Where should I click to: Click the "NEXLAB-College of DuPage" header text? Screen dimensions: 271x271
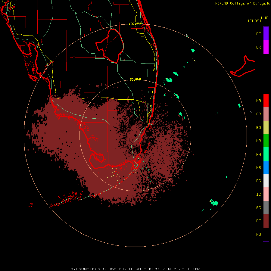tap(240, 3)
